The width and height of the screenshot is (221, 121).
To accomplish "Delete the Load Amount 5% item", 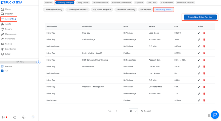I will (204, 73).
